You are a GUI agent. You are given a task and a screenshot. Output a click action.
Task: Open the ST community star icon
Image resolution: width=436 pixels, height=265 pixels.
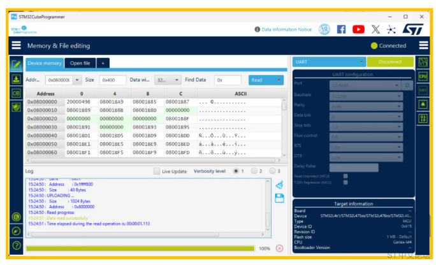click(x=391, y=29)
